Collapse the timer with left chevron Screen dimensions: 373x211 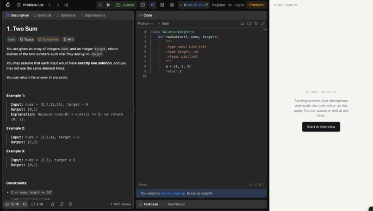point(181,5)
